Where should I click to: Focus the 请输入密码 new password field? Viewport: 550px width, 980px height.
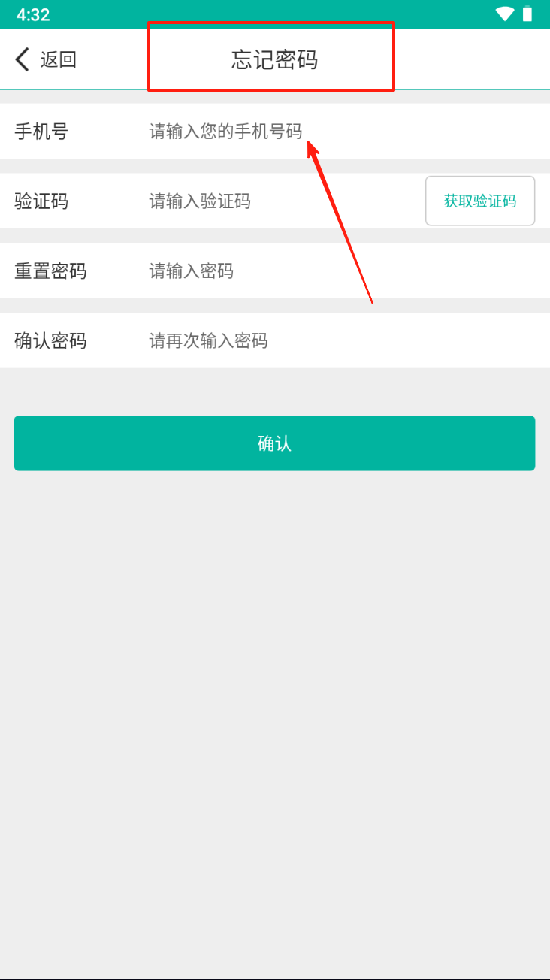click(342, 271)
